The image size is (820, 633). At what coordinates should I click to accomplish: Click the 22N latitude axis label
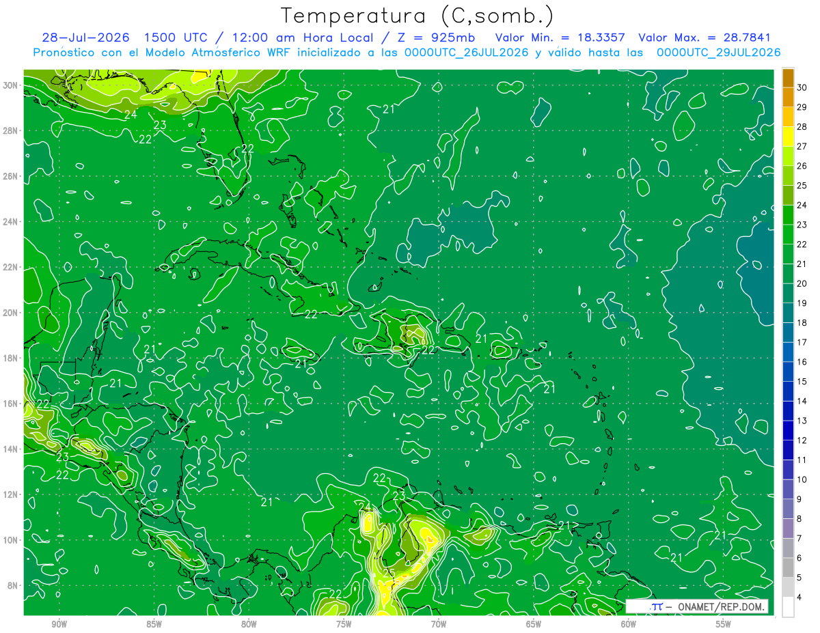click(x=10, y=267)
